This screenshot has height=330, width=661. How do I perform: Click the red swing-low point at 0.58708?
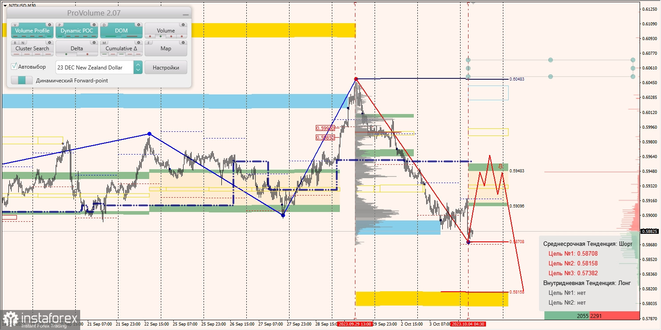tap(468, 242)
